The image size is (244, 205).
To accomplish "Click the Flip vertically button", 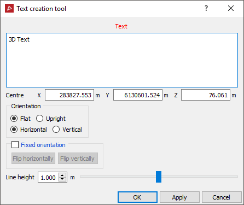I will [78, 159].
